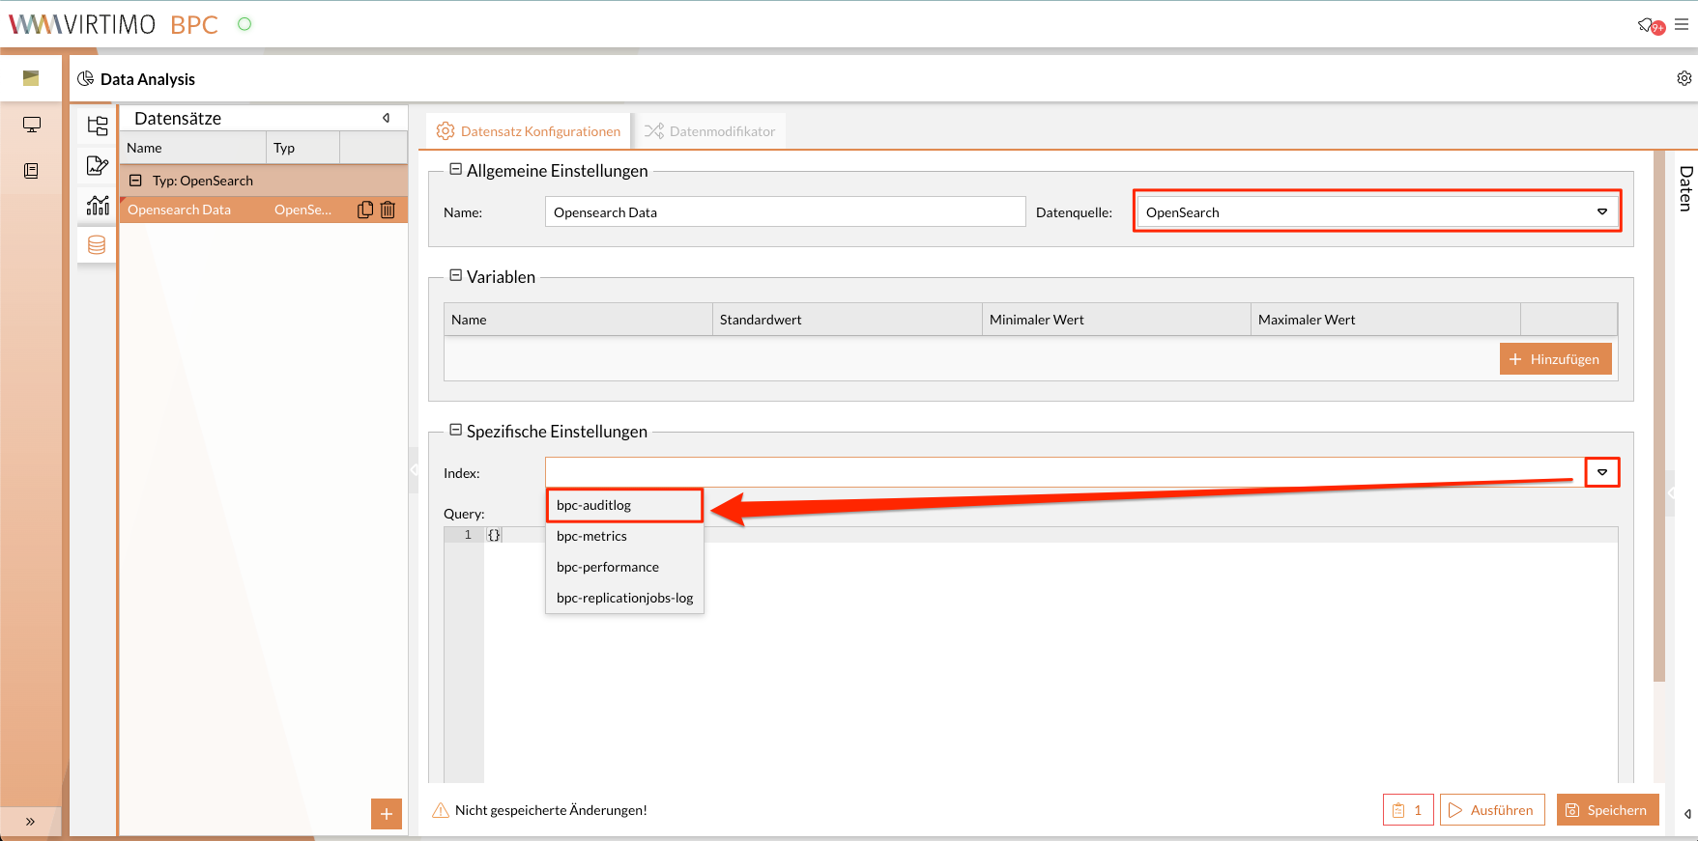Switch to Datensatz Konfigurationen tab
This screenshot has height=841, width=1698.
tap(529, 131)
